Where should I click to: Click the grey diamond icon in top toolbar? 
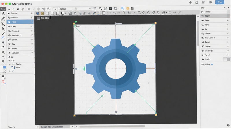38,9
